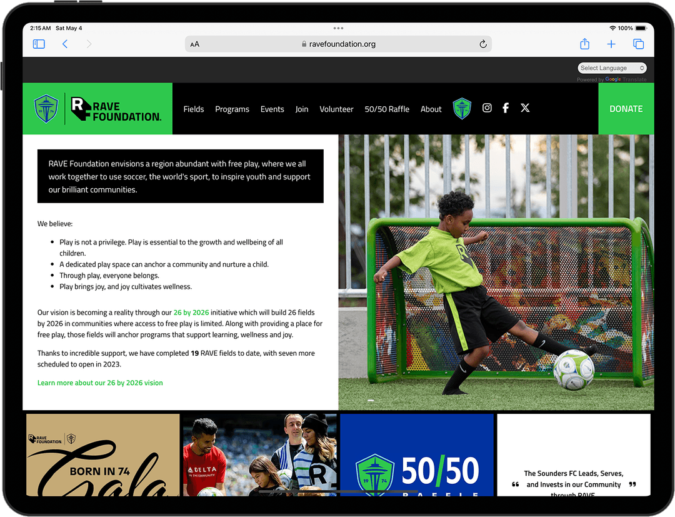Image resolution: width=675 pixels, height=517 pixels.
Task: Follow the '26 by 2026' inline link
Action: click(x=191, y=313)
